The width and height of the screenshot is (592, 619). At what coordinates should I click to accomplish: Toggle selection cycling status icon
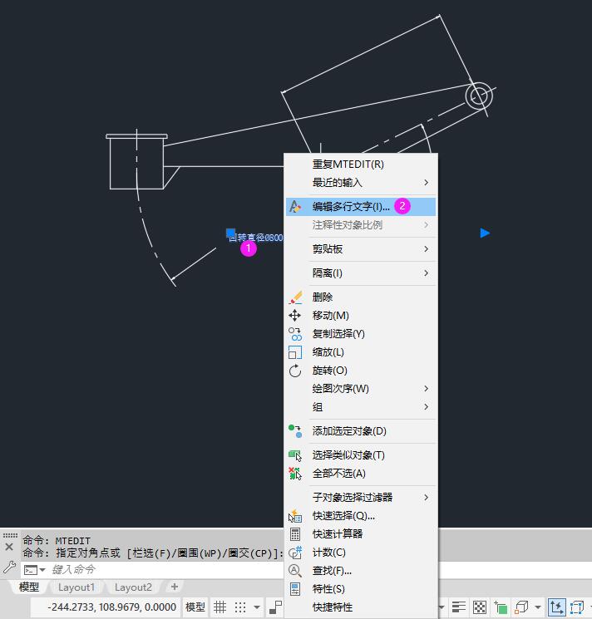click(x=501, y=607)
